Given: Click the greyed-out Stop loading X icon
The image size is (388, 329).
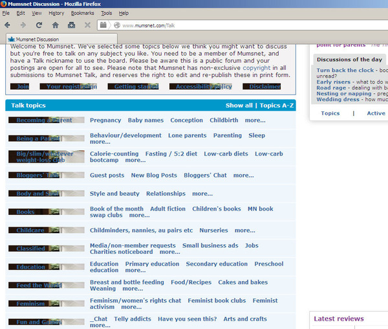Looking at the screenshot, I should pos(87,25).
